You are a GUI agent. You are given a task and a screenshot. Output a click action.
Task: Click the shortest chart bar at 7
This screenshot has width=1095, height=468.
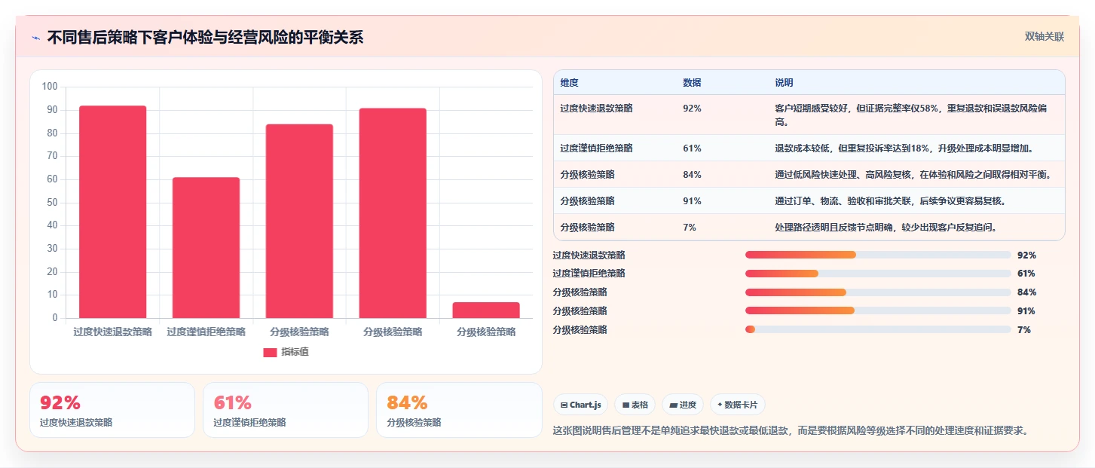(486, 310)
